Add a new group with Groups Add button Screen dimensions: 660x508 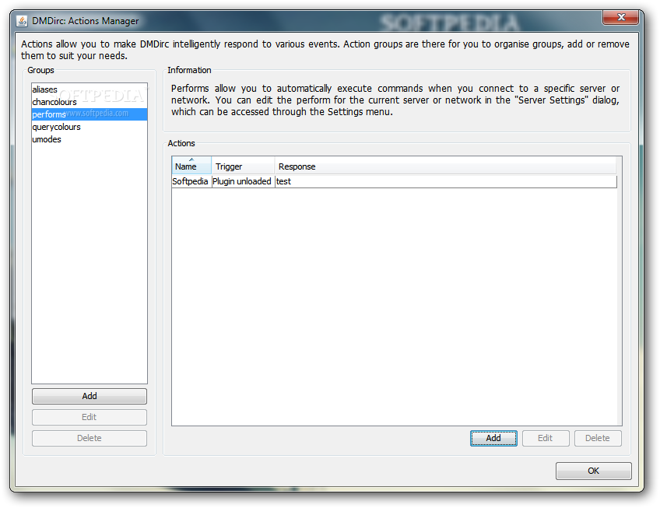point(90,396)
